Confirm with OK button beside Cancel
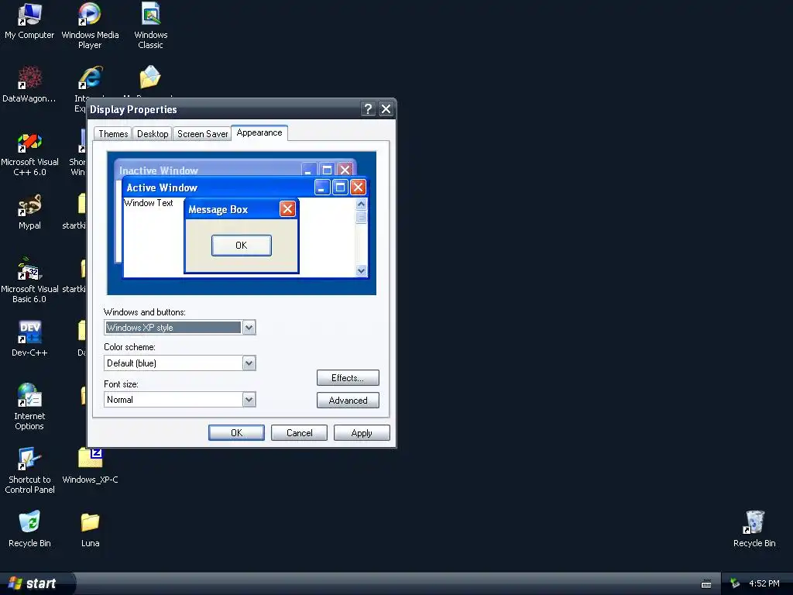 click(236, 432)
